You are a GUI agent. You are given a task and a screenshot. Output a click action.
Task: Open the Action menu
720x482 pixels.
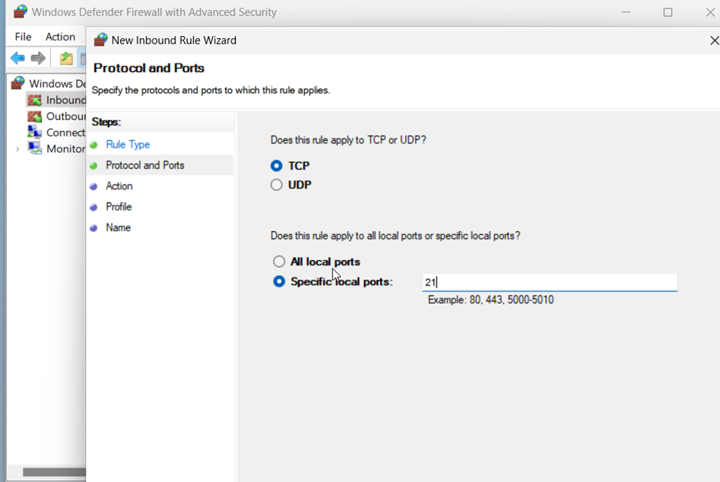(x=60, y=37)
